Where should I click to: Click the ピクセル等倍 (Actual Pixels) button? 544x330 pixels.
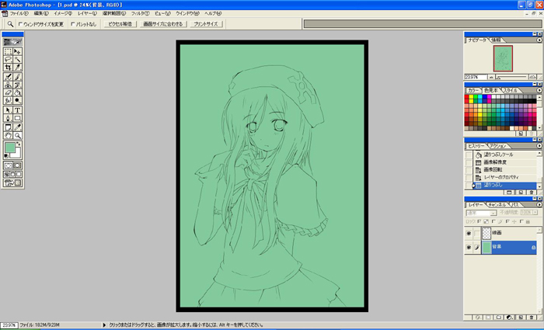120,24
